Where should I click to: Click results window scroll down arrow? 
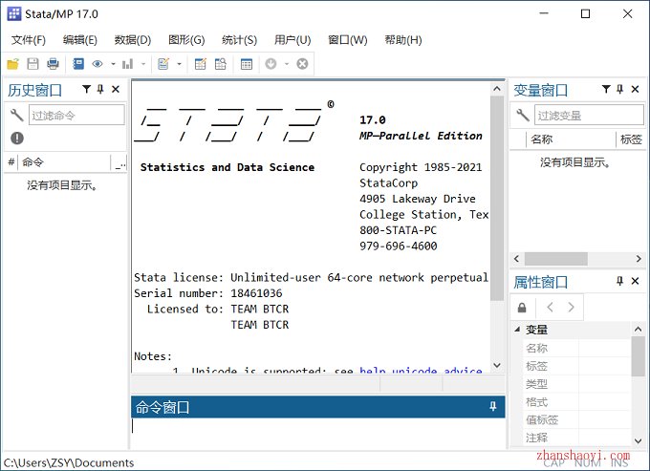497,365
